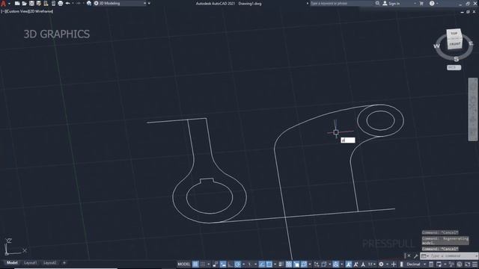The height and width of the screenshot is (269, 479).
Task: Click the FRONT face of the ViewCube
Action: pos(454,44)
